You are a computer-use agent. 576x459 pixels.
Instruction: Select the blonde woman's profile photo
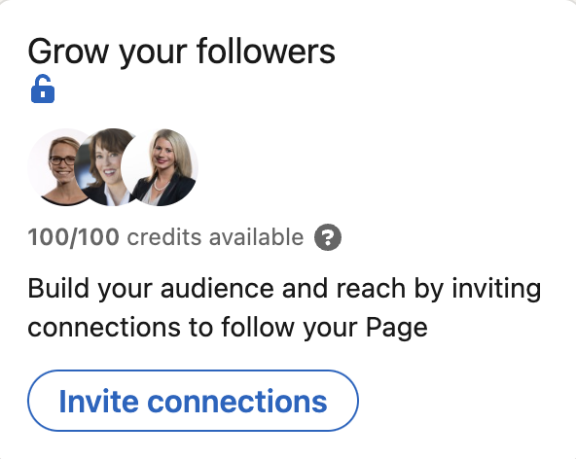160,167
